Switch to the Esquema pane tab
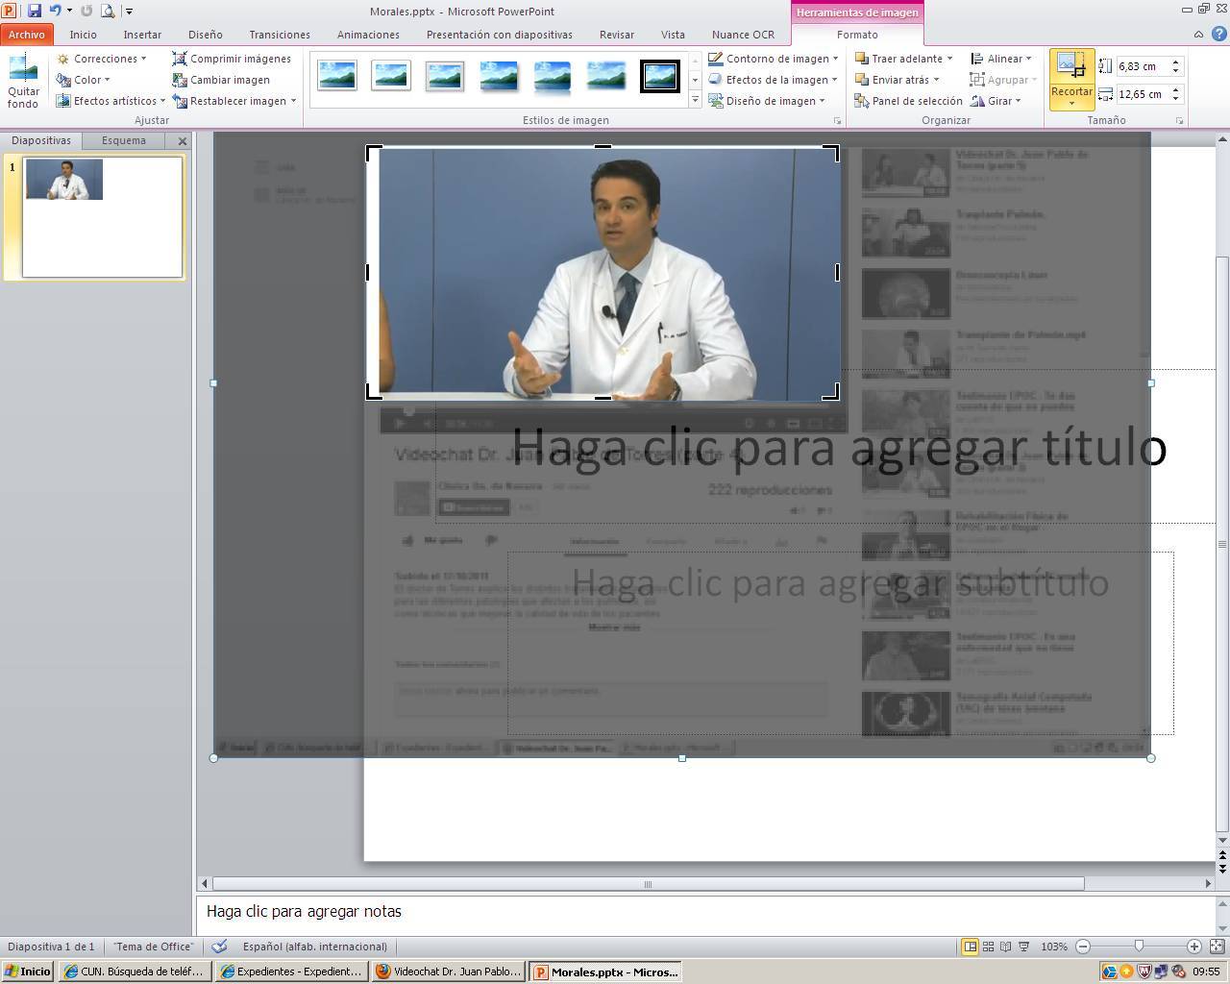Viewport: 1230px width, 984px height. [124, 140]
